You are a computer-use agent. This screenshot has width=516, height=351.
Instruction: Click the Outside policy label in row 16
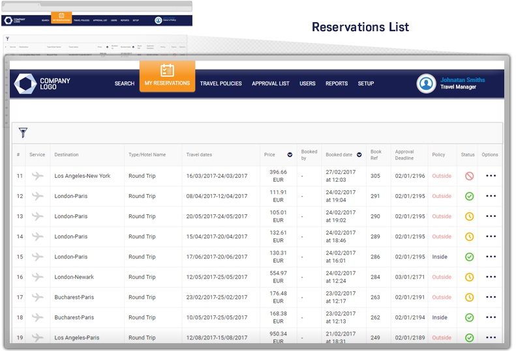click(x=442, y=277)
